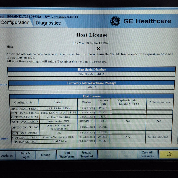
Task: Select activation code field for P12R
Action: point(160,108)
